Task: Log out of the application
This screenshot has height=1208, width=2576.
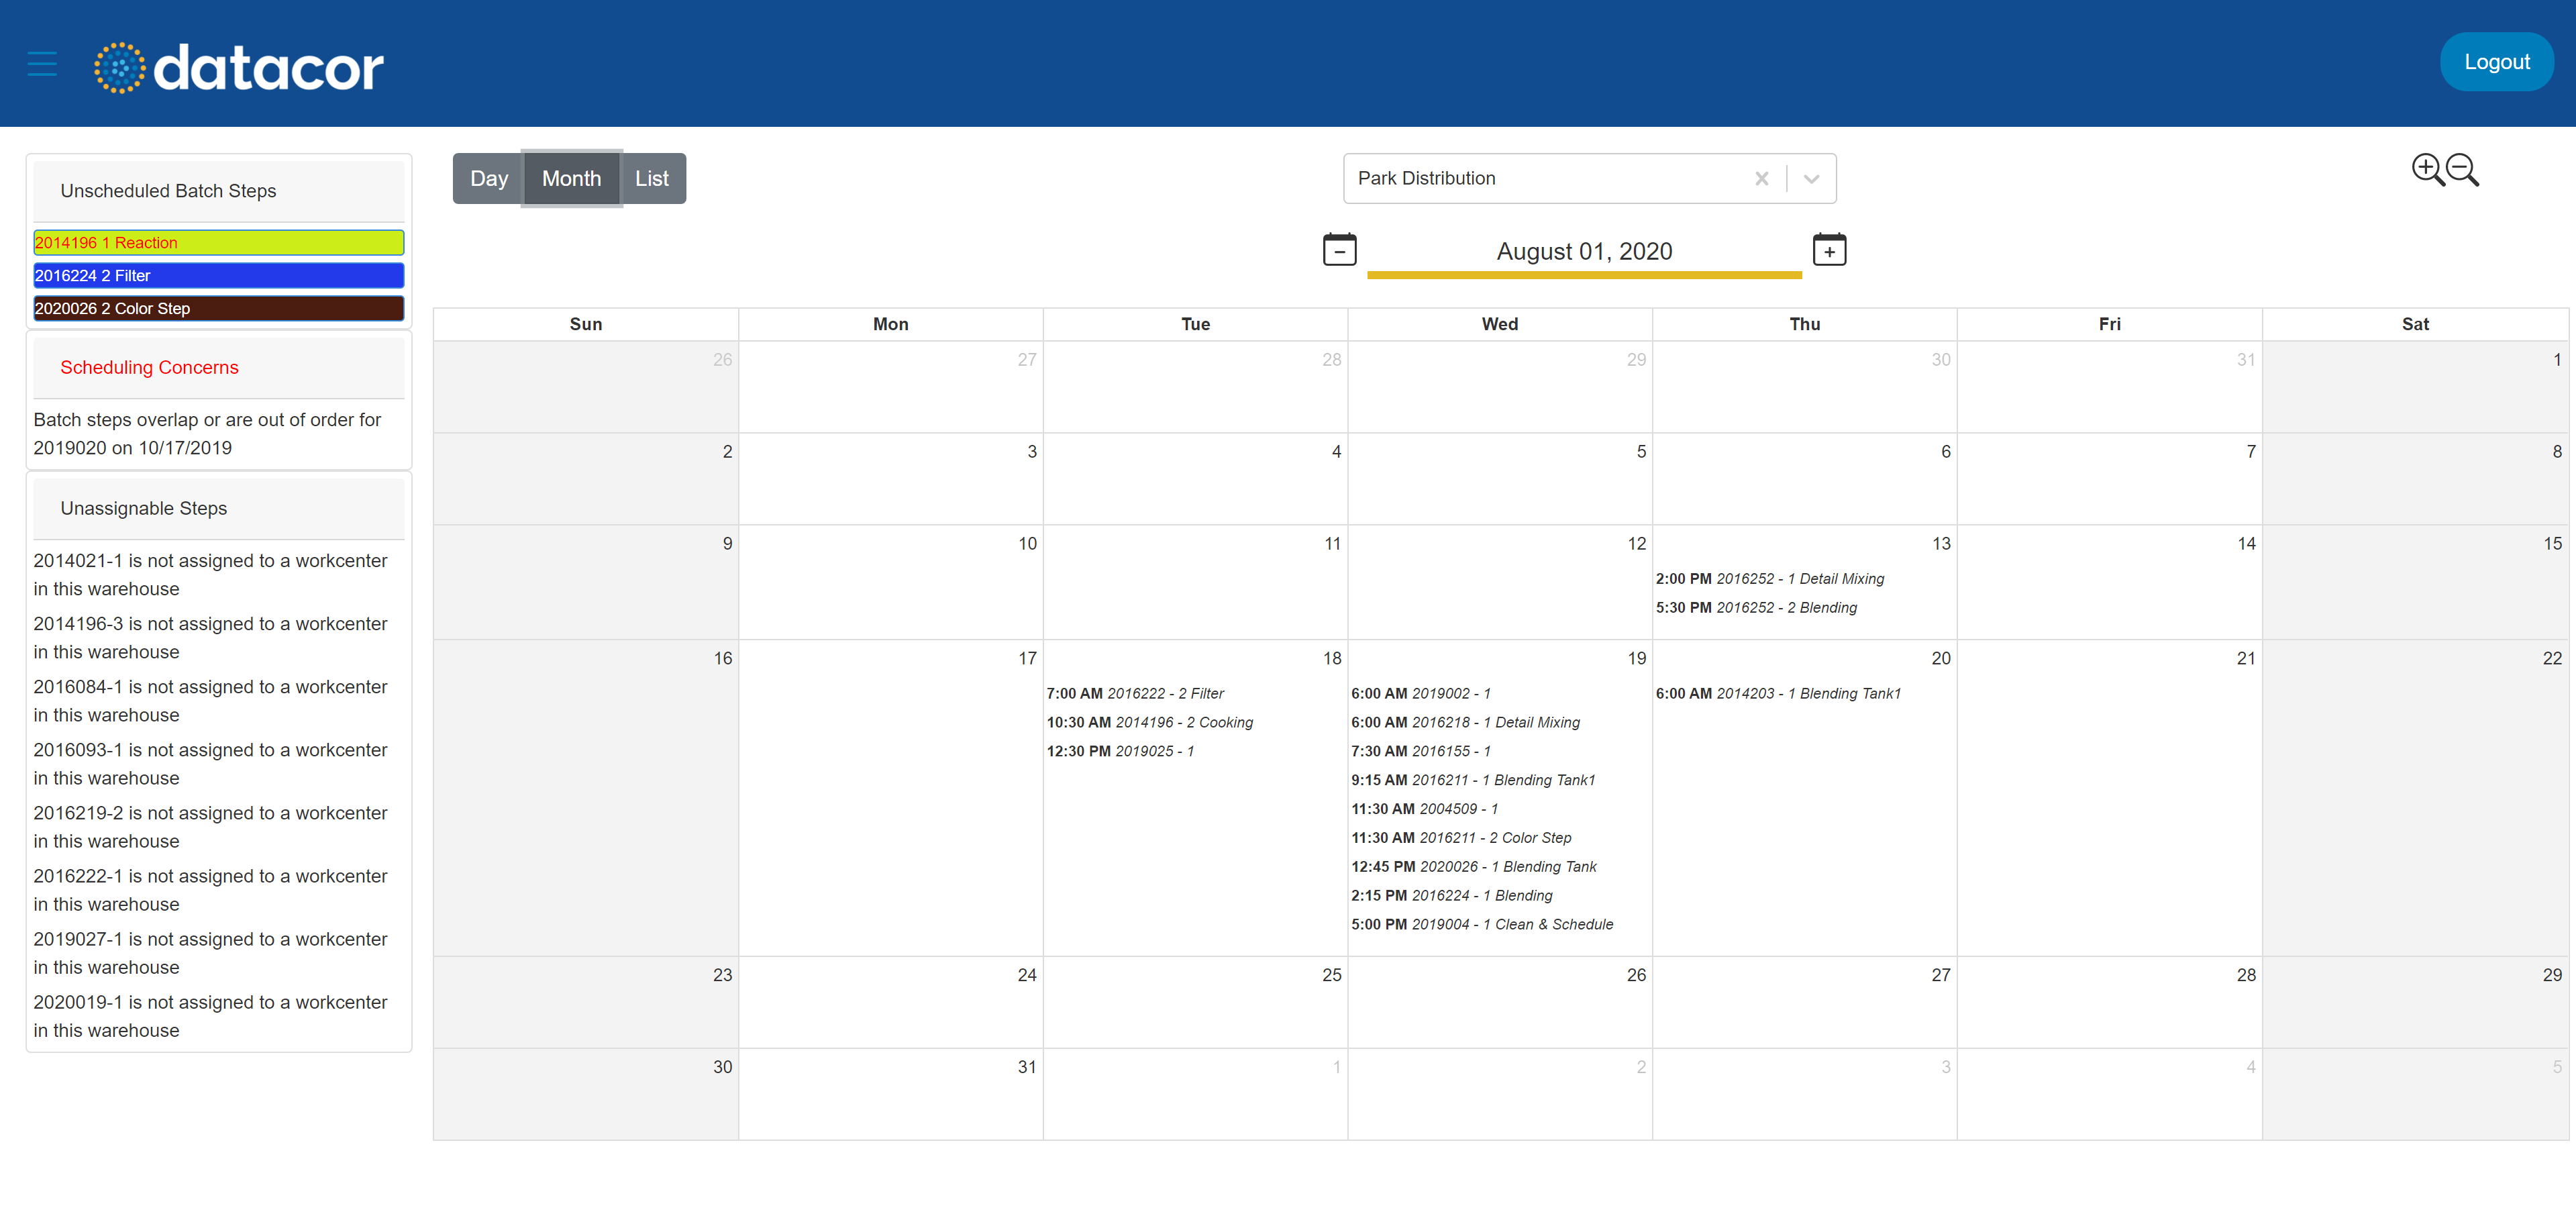Action: [x=2496, y=62]
